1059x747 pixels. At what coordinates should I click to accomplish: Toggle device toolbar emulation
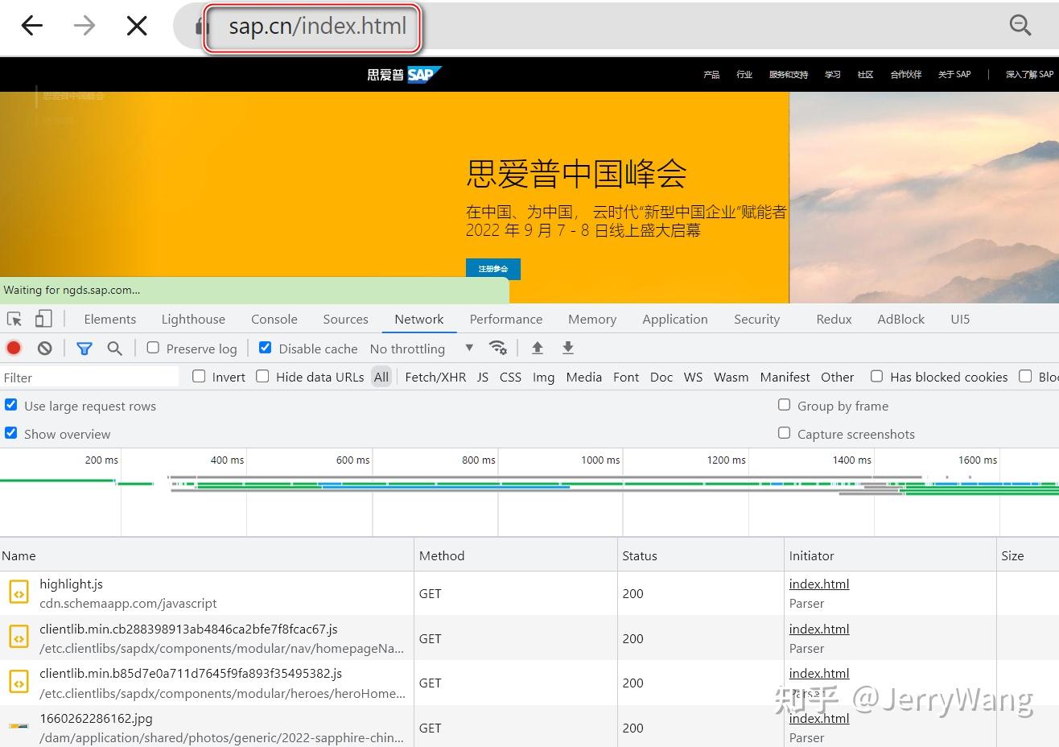[43, 319]
